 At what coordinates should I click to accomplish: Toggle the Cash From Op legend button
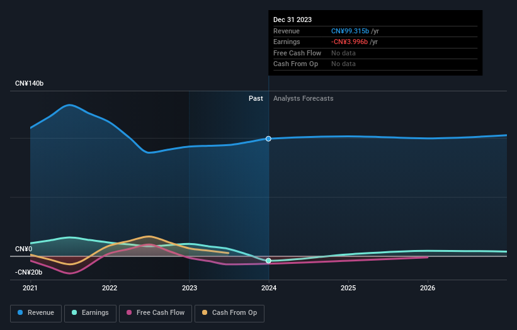point(229,313)
